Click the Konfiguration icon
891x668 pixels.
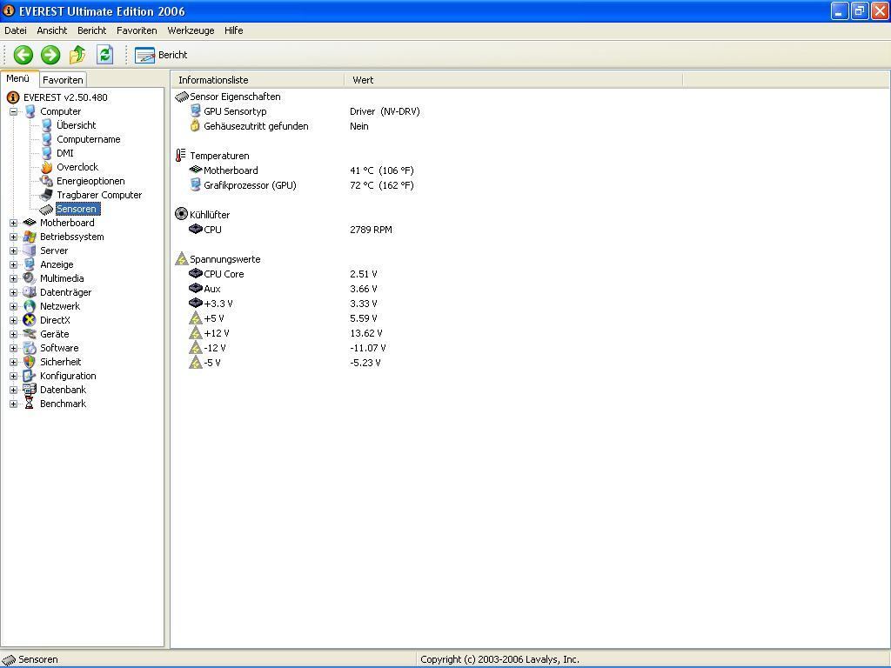pyautogui.click(x=30, y=376)
